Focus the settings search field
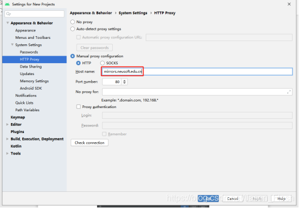Viewport: 299px width, 208px height. point(35,14)
